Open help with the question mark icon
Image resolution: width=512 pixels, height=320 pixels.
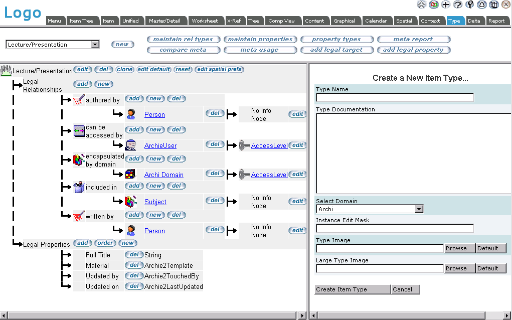coord(457,5)
